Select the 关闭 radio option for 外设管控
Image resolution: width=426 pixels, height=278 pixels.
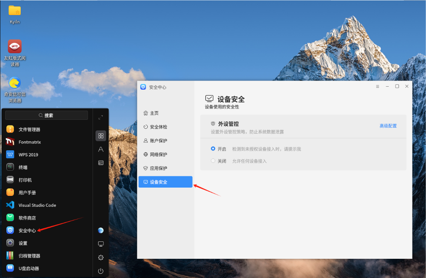[213, 160]
